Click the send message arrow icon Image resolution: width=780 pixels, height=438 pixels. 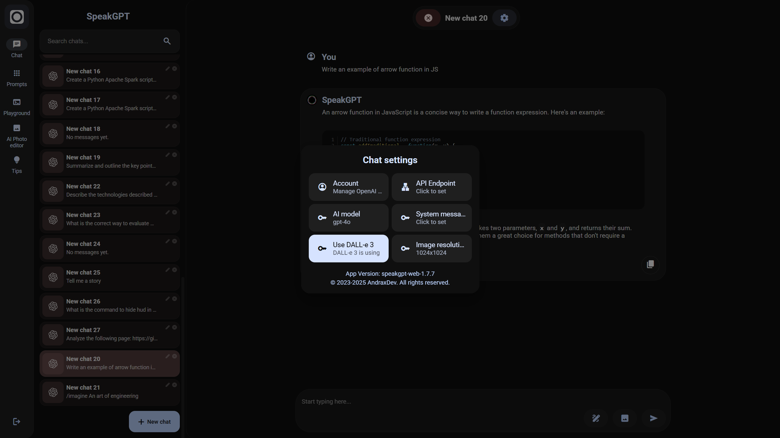click(x=653, y=418)
